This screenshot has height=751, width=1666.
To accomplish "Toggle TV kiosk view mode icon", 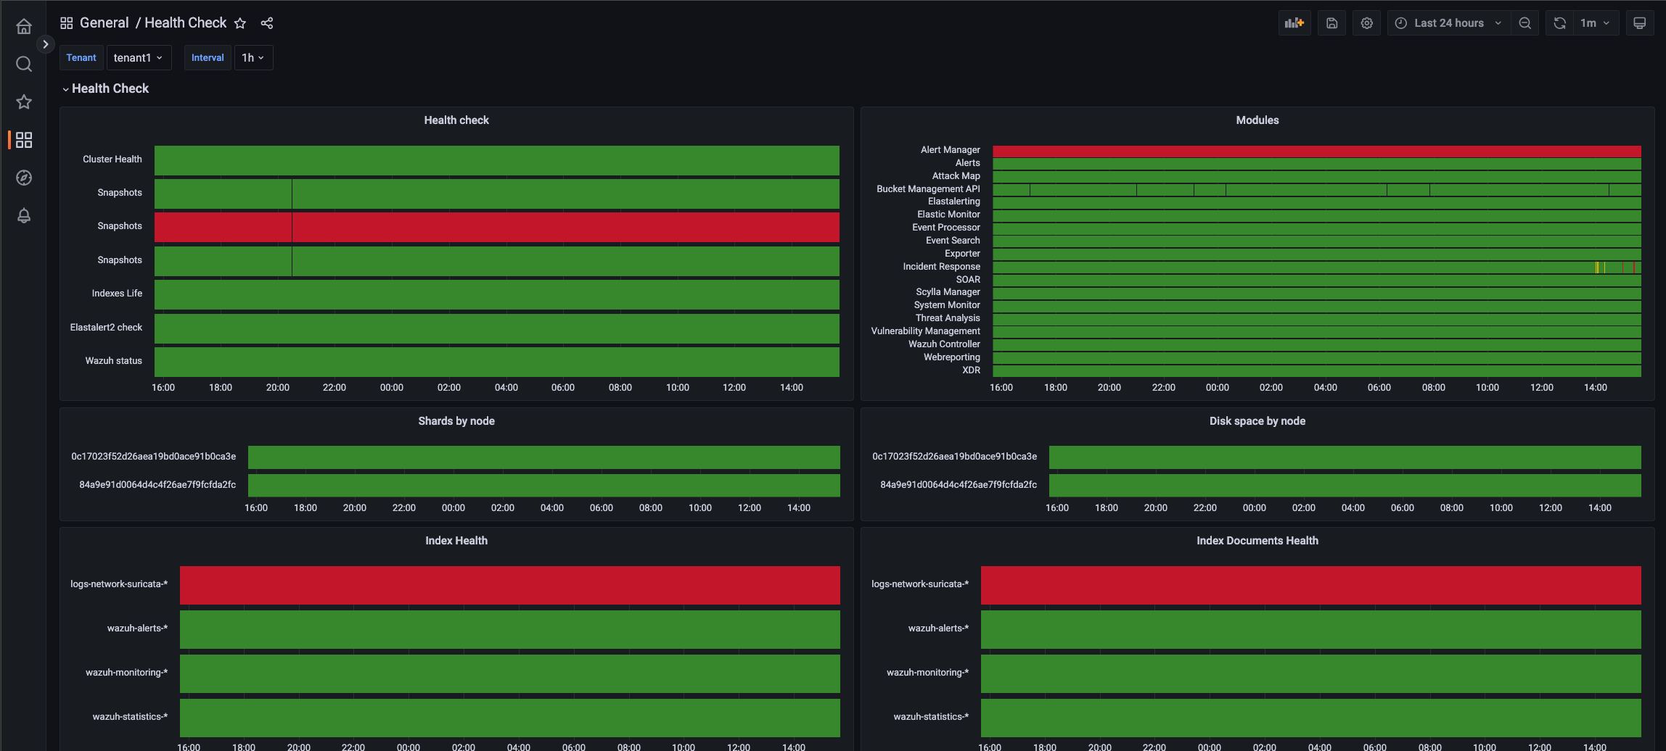I will click(1639, 23).
